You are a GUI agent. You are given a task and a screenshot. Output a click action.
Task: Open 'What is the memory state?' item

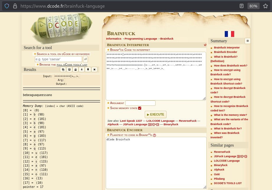230,115
